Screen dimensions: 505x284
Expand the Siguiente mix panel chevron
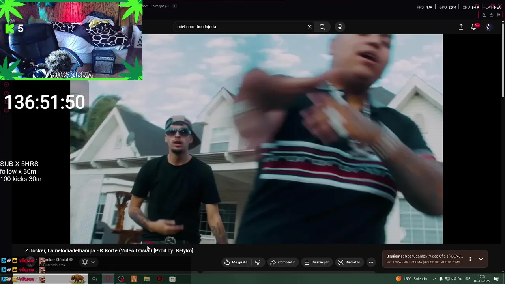click(x=481, y=259)
